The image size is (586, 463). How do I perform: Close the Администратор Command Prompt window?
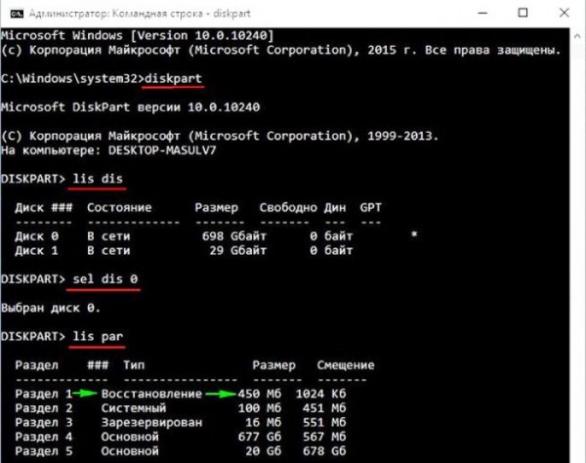point(564,13)
